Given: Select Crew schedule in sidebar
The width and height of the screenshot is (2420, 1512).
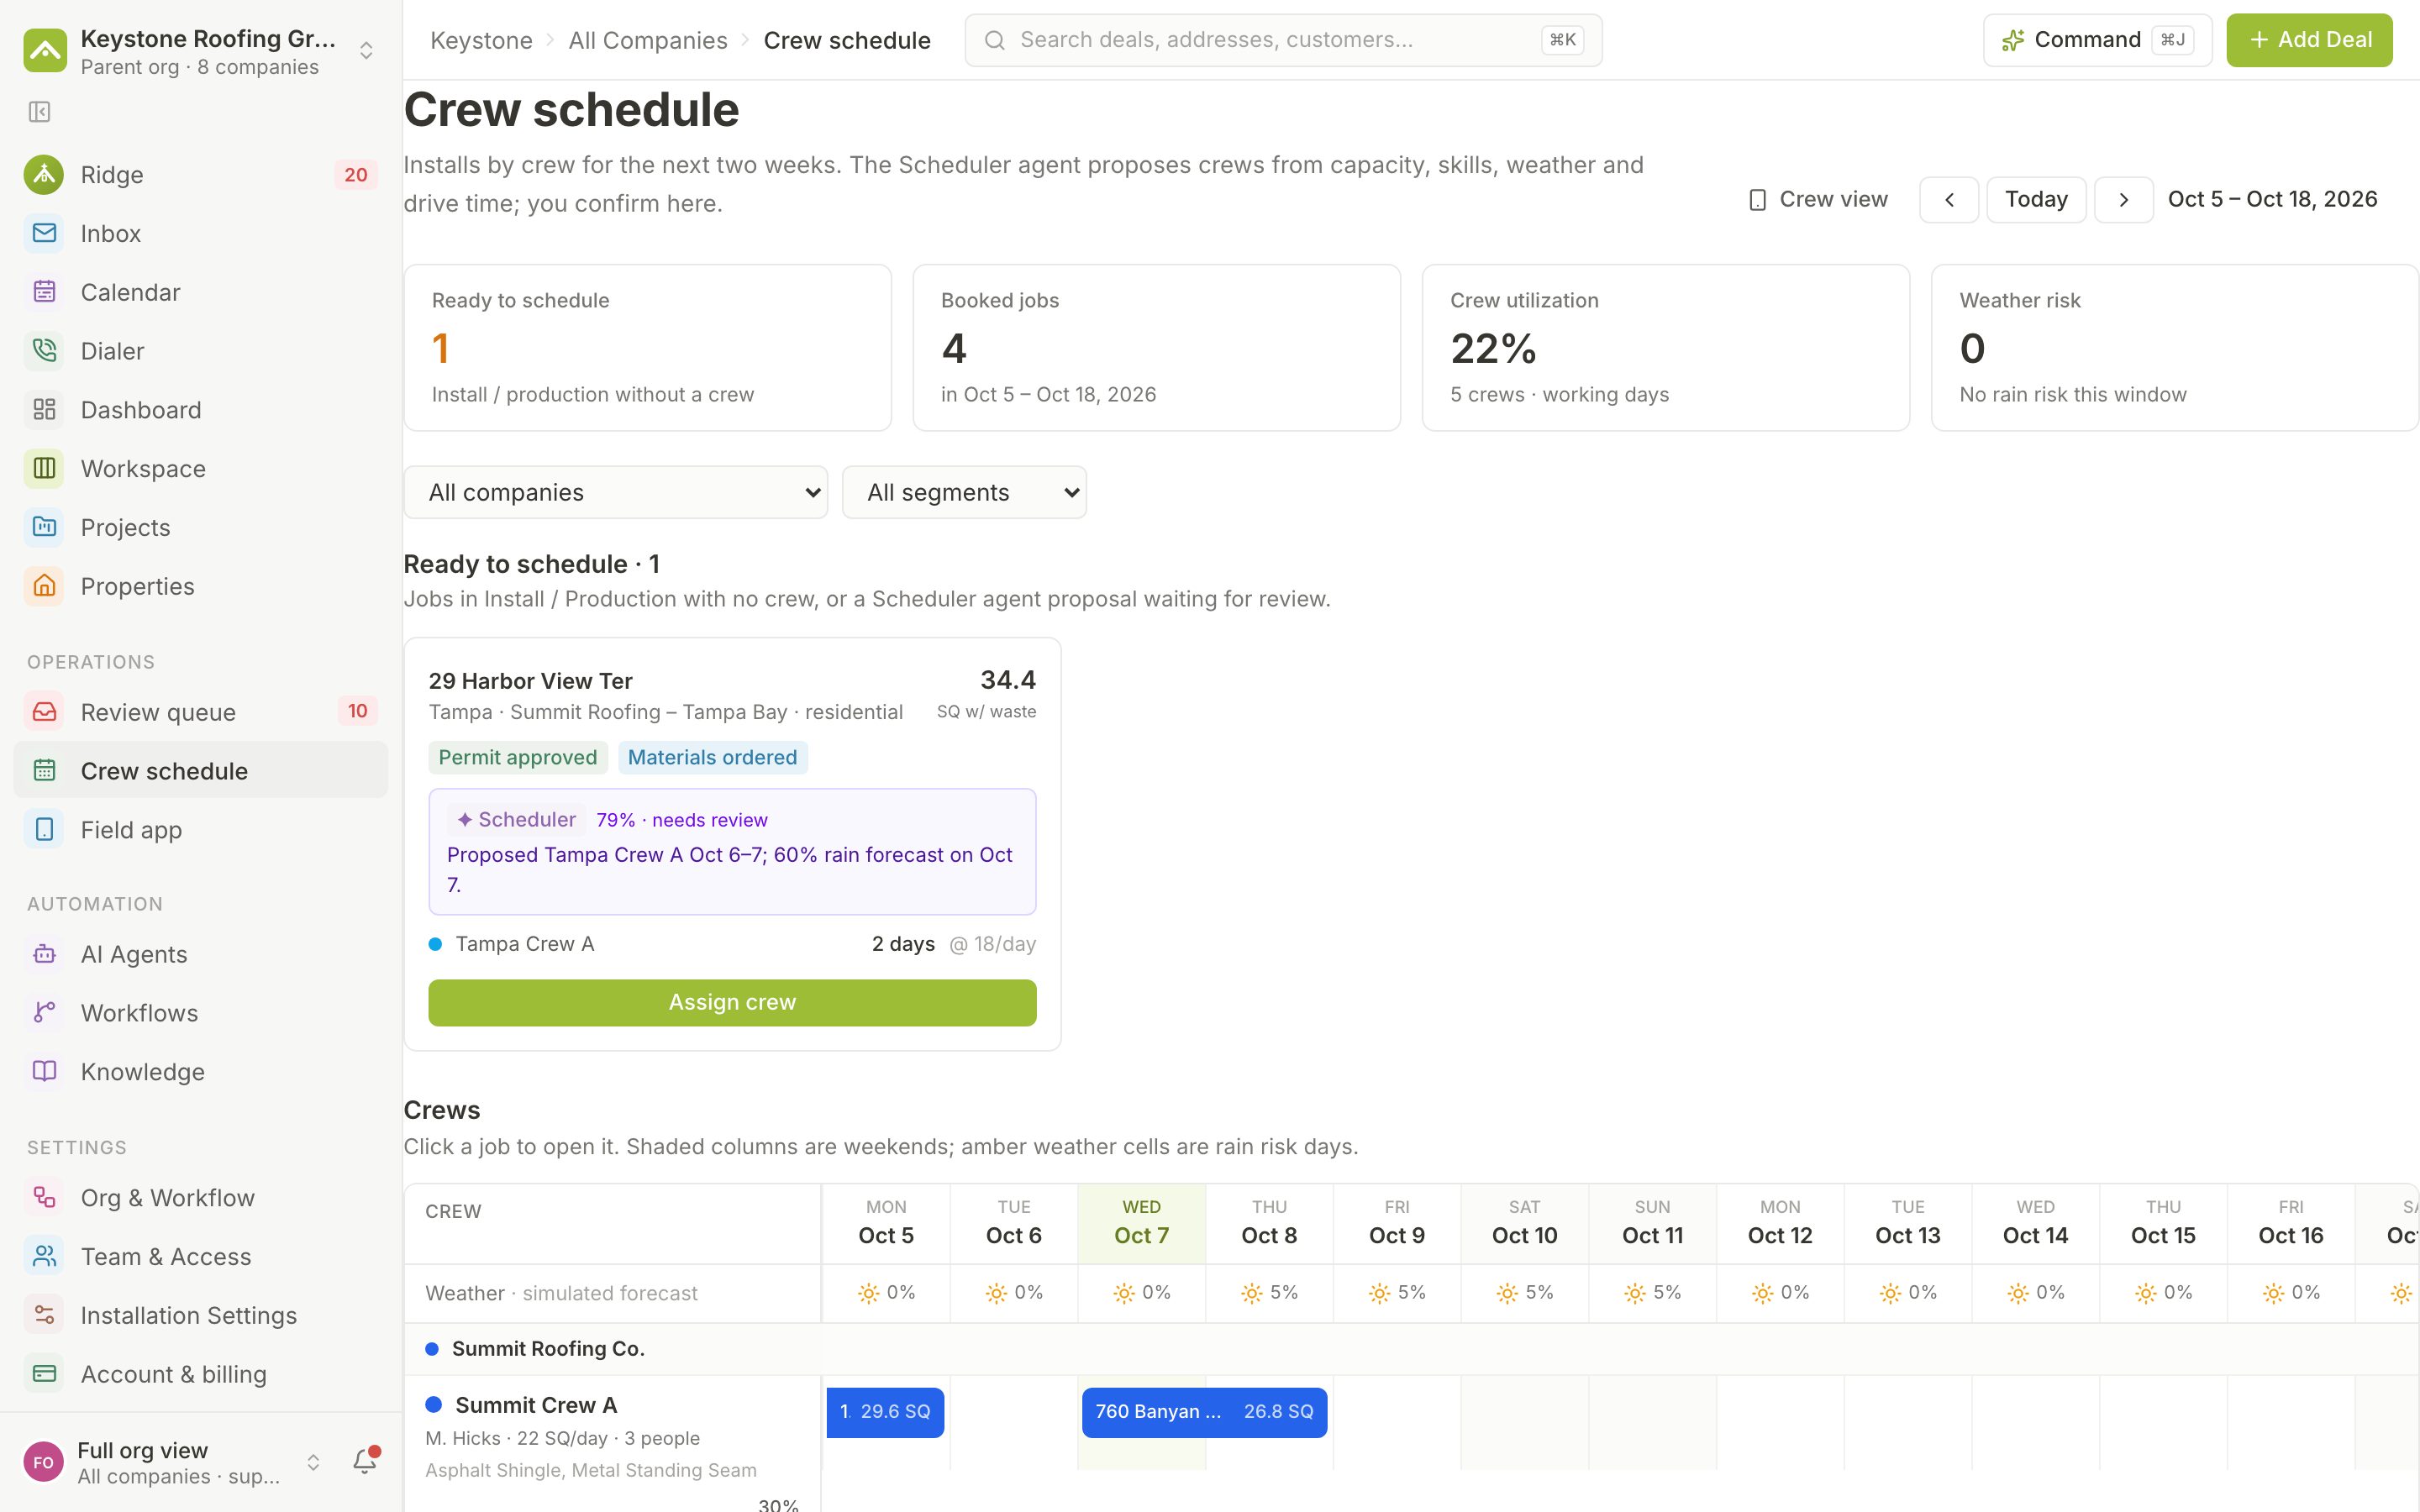Looking at the screenshot, I should 200,771.
